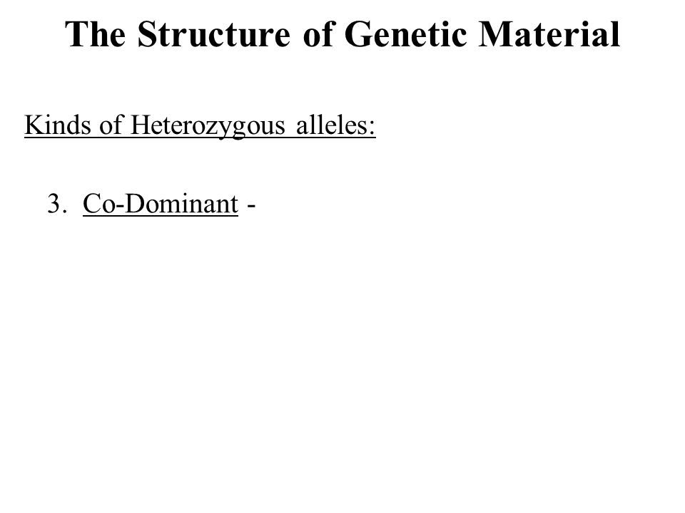Click the word 'Kinds' in the heading
This screenshot has width=685, height=513.
coord(57,125)
